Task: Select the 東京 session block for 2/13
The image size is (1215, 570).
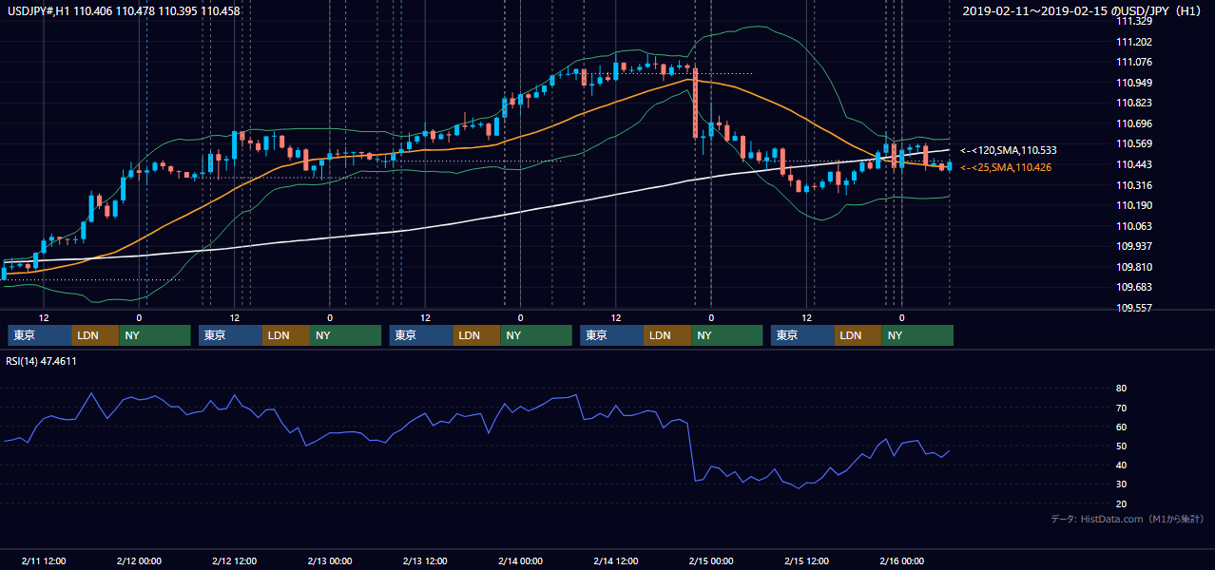Action: point(421,335)
